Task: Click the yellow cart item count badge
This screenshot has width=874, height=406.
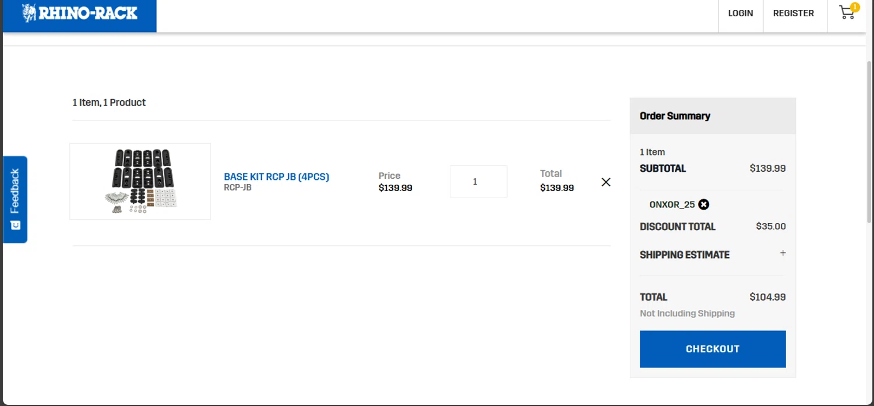Action: pyautogui.click(x=855, y=8)
